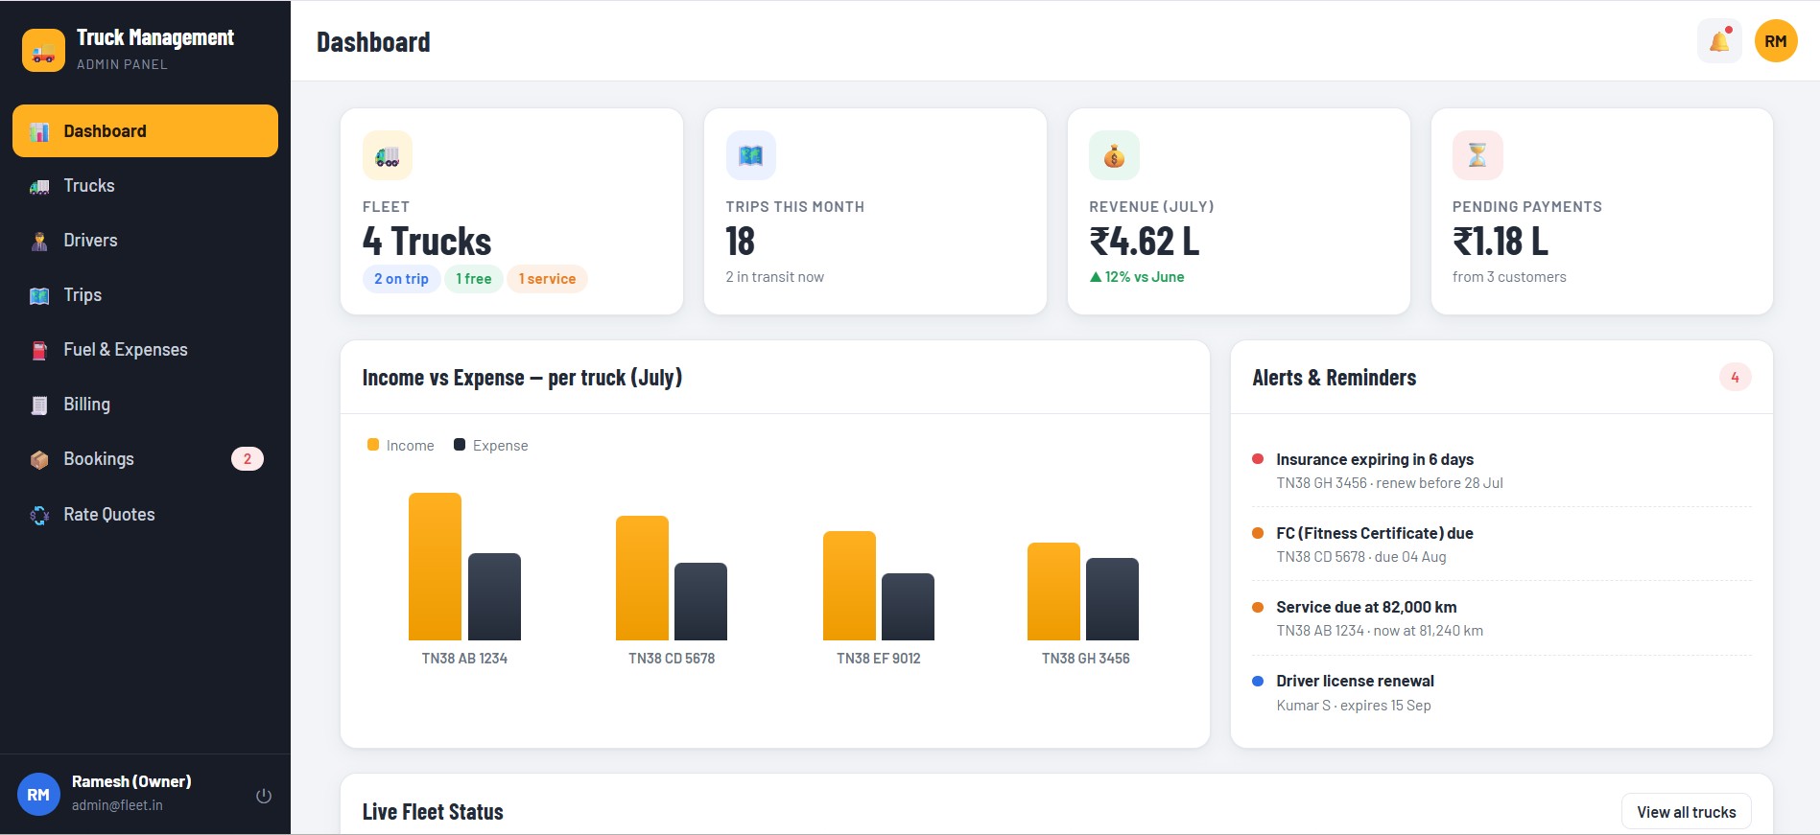The height and width of the screenshot is (835, 1820).
Task: Click the expense bar for TN38 AB 1234
Action: (494, 596)
